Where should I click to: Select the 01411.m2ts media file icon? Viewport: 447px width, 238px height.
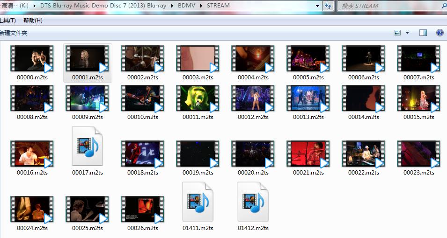pyautogui.click(x=198, y=202)
